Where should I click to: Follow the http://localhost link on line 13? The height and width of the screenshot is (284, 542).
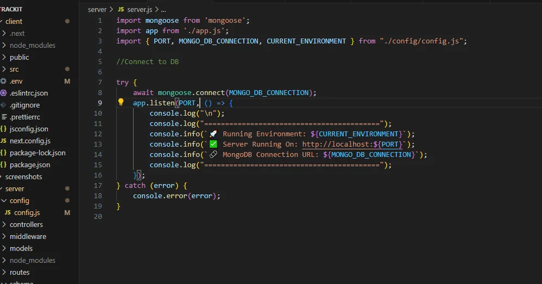(352, 144)
